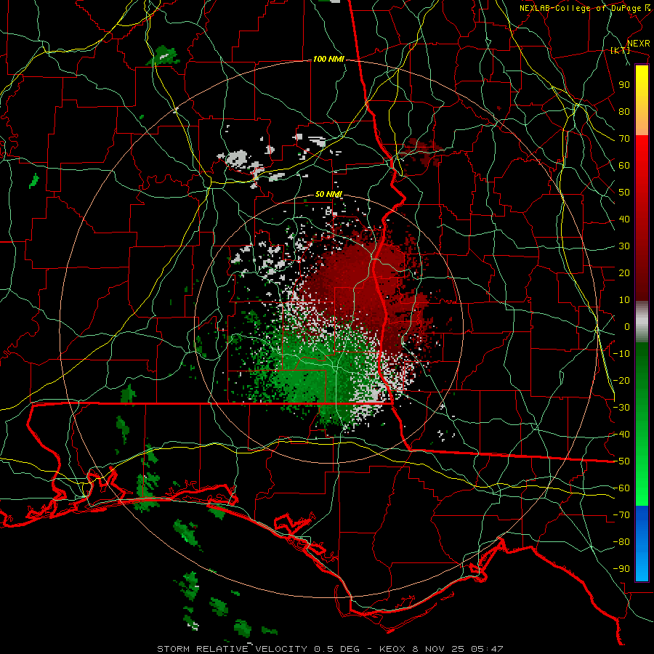Click the 05:47 timestamp
This screenshot has height=654, width=654.
tap(486, 649)
